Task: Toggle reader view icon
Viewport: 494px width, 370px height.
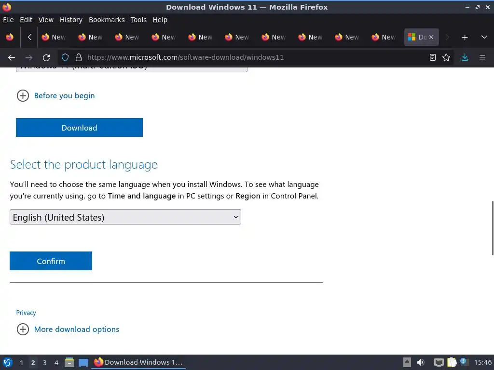Action: coord(433,57)
